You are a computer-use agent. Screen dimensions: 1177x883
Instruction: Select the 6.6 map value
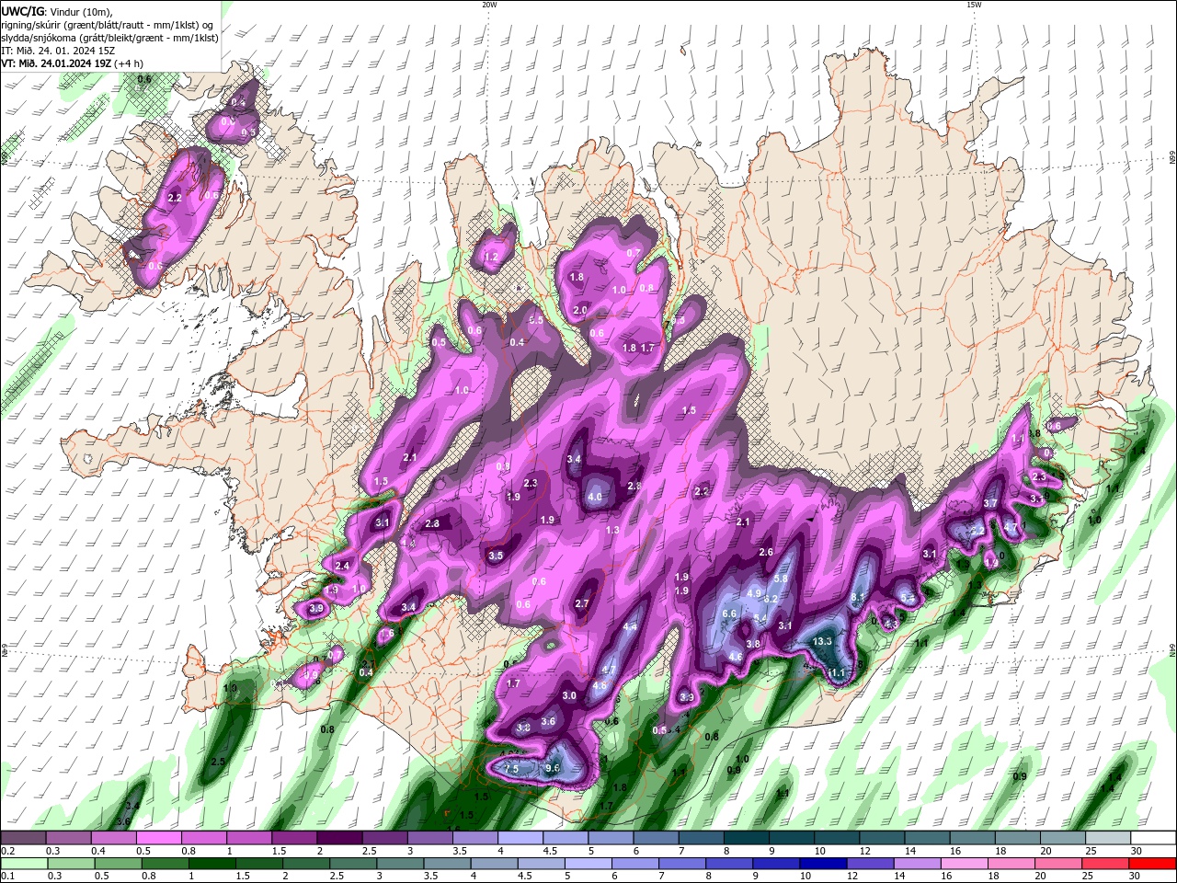[x=730, y=614]
